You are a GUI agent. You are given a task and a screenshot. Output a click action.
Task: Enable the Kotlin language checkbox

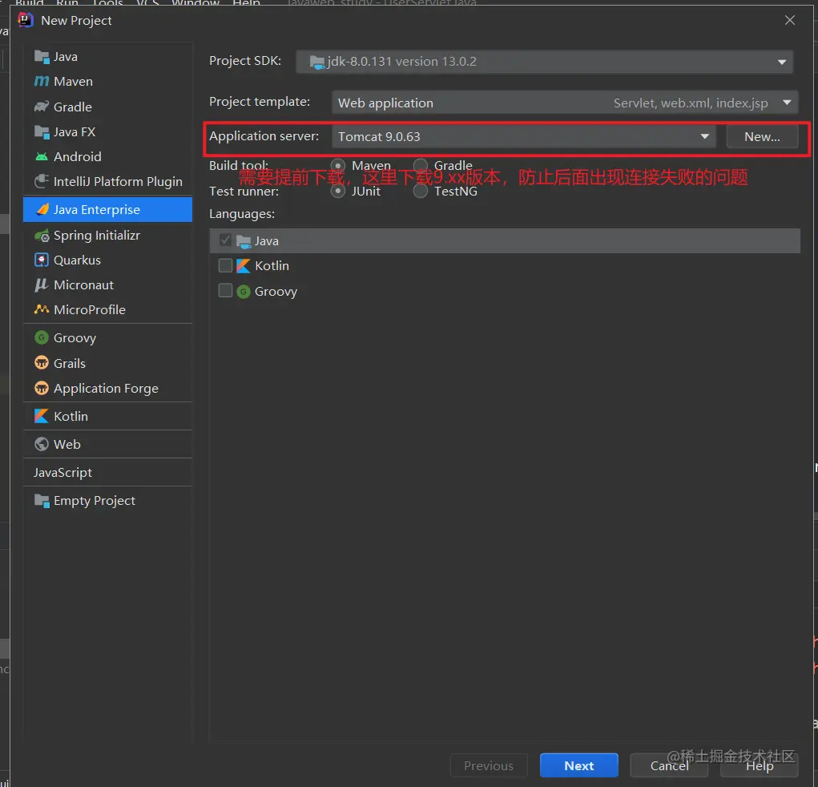225,265
